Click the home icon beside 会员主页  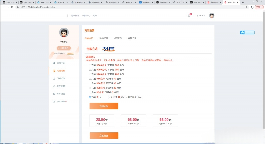point(54,63)
